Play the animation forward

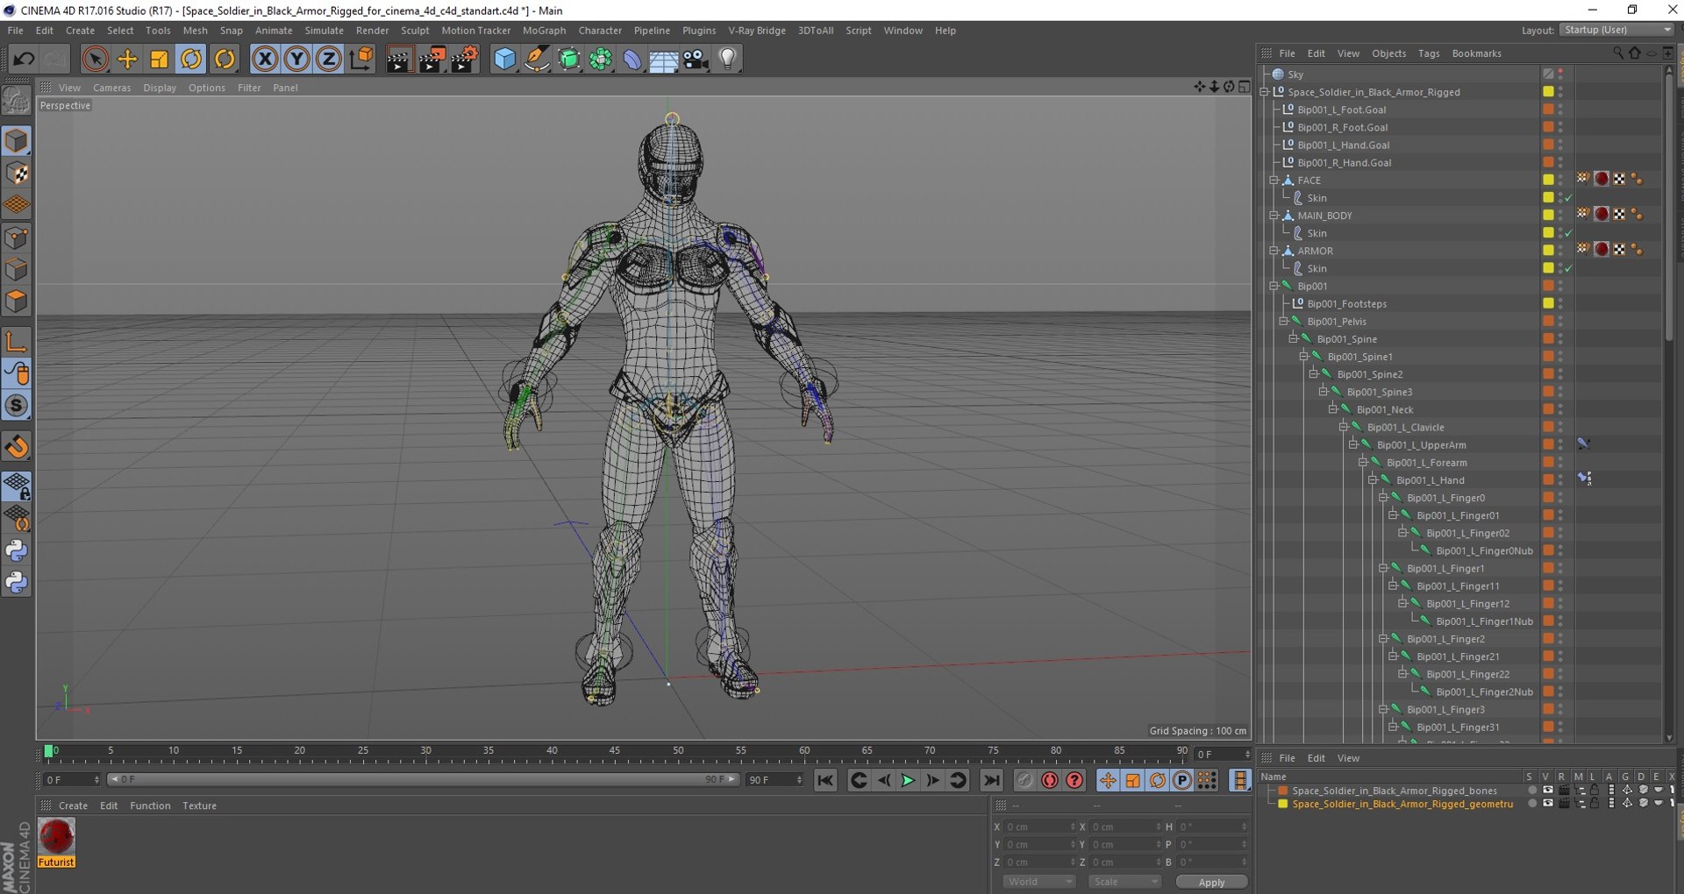point(908,780)
